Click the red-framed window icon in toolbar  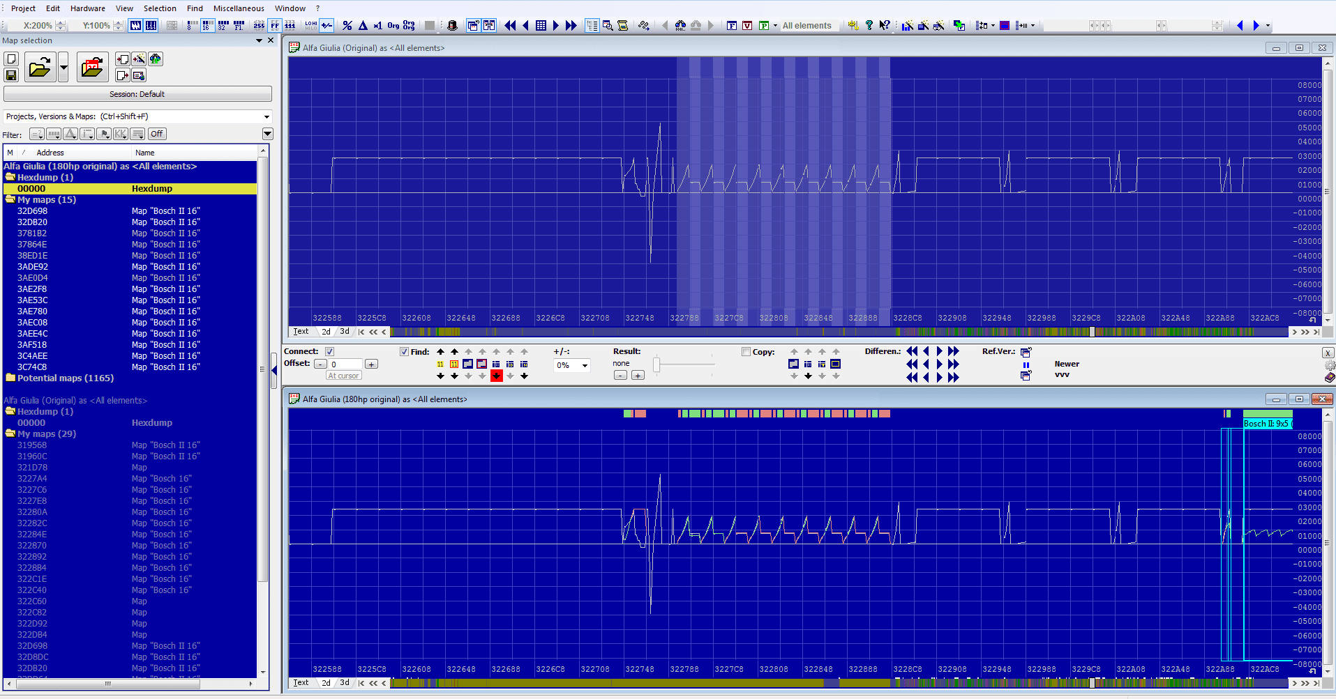(1005, 26)
